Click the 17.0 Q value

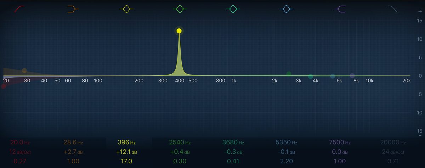(x=126, y=161)
